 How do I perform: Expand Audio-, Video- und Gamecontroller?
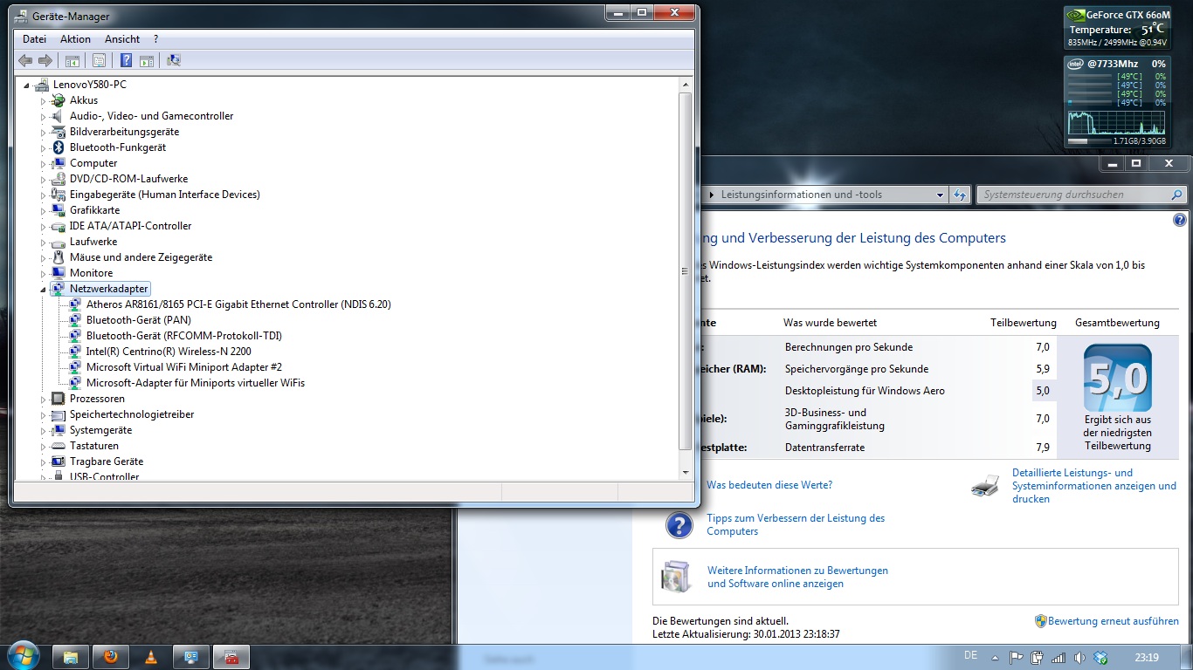tap(43, 117)
